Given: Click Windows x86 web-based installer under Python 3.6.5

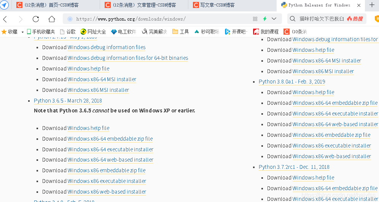Looking at the screenshot, I should tap(107, 192).
